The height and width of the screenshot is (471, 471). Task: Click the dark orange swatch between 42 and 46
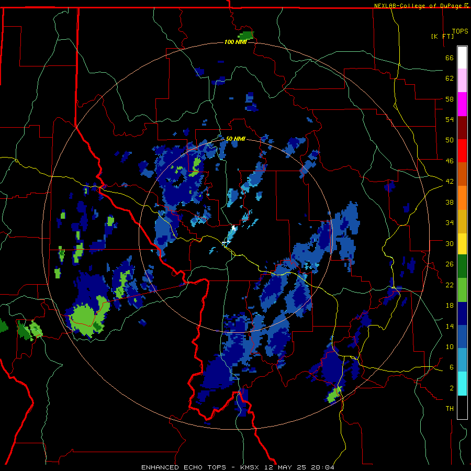pos(462,174)
